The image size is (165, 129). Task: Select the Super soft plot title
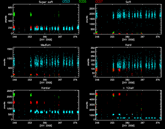[46, 2]
